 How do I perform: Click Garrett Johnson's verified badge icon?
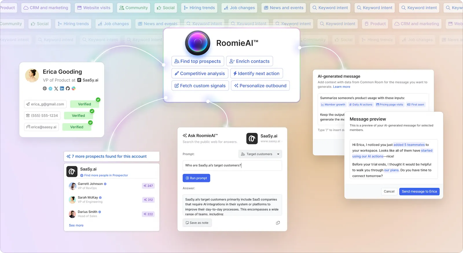pos(105,184)
